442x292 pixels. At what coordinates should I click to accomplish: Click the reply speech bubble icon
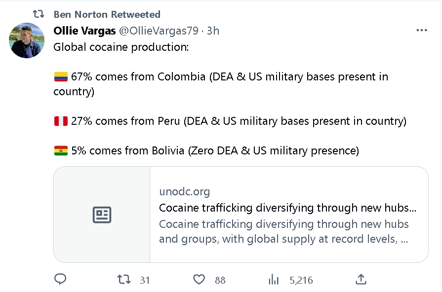click(60, 279)
